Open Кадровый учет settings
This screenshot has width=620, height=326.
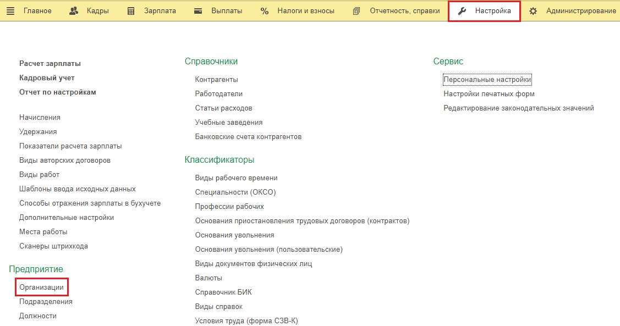(47, 78)
